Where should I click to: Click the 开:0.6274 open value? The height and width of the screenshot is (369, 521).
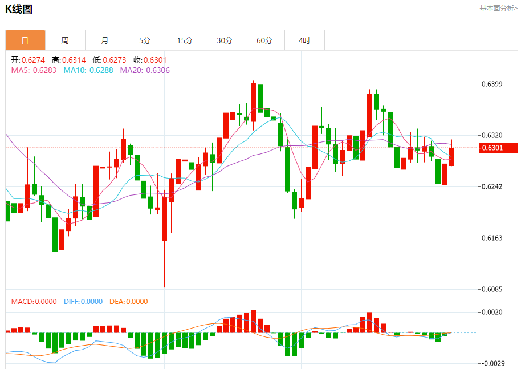click(28, 60)
